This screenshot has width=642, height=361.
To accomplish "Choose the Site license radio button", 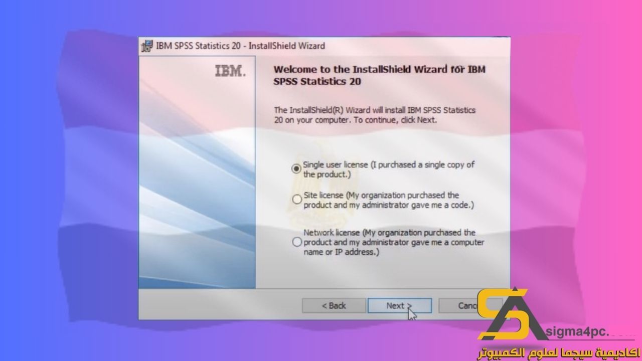I will point(296,199).
